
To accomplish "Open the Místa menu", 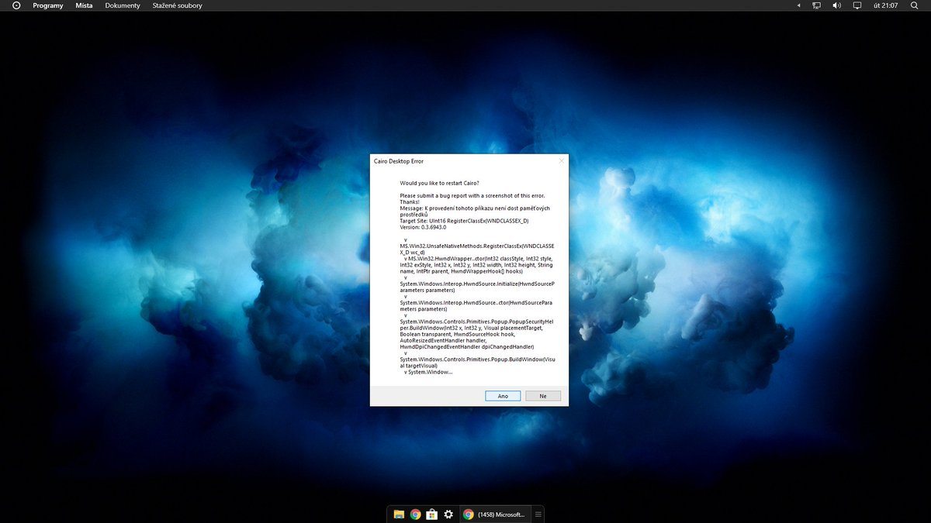I will (x=84, y=5).
